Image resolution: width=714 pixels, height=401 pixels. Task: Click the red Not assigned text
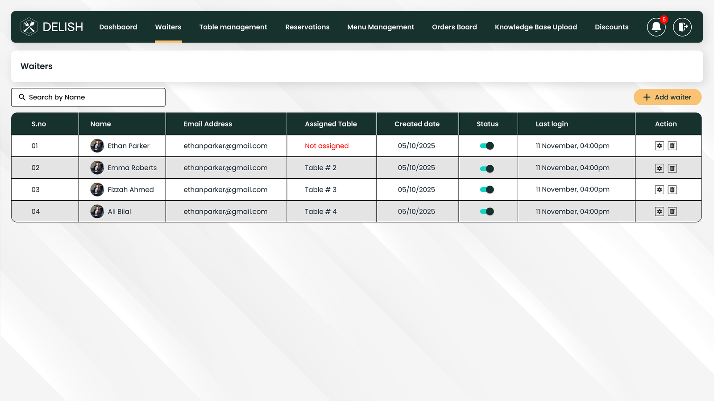[327, 146]
